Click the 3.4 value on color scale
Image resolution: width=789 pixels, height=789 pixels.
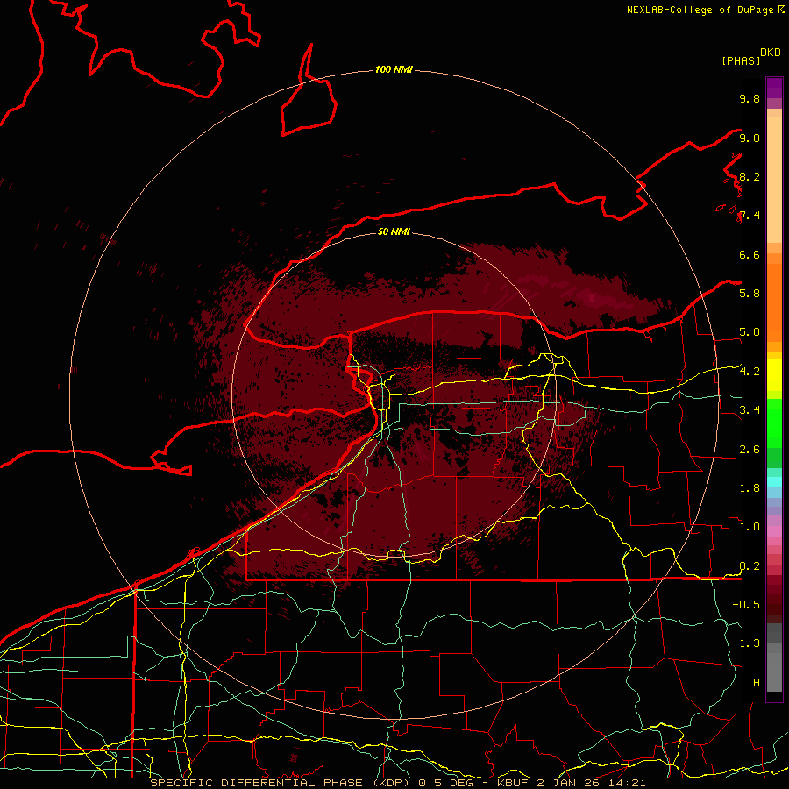tap(750, 409)
